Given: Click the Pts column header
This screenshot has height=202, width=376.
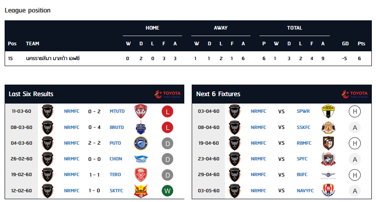Looking at the screenshot, I should coord(361,44).
